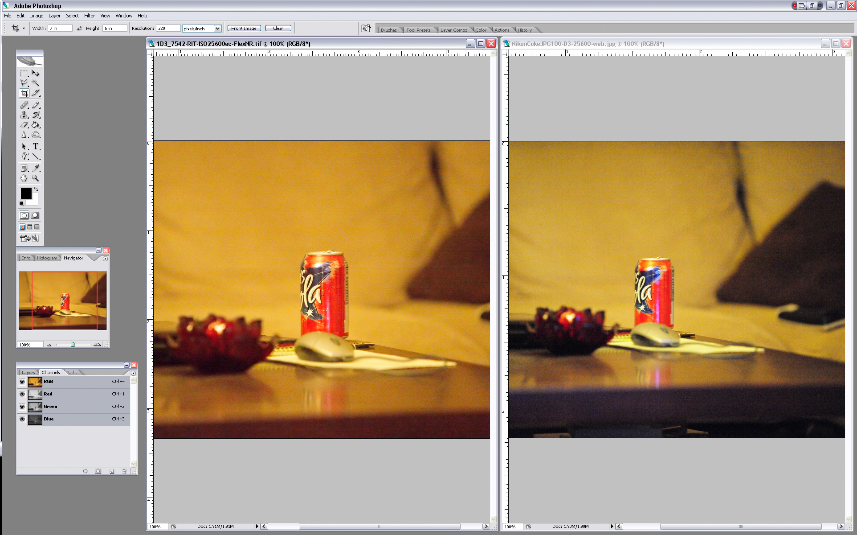Select the Slice tool

36,93
